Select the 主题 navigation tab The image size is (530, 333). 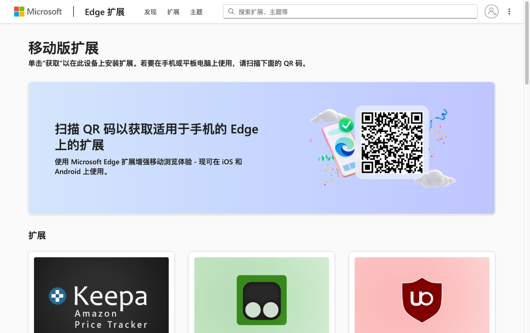coord(196,12)
